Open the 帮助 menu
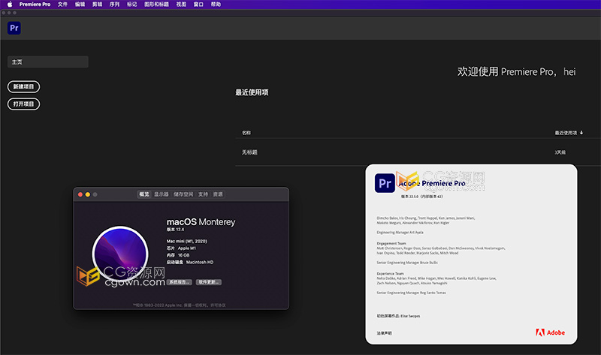The image size is (601, 355). pos(216,5)
